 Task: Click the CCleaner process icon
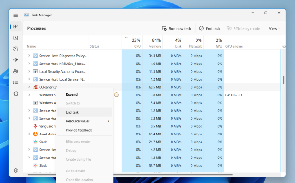[35, 87]
